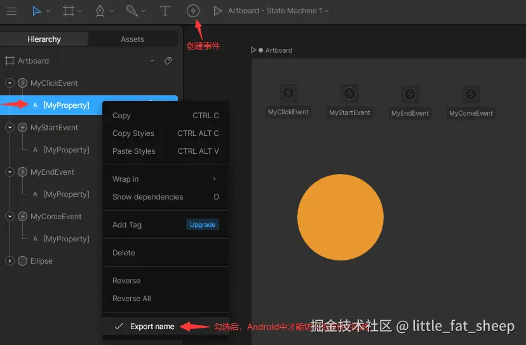Select Ellipse in the hierarchy
This screenshot has height=345, width=526.
pos(41,260)
